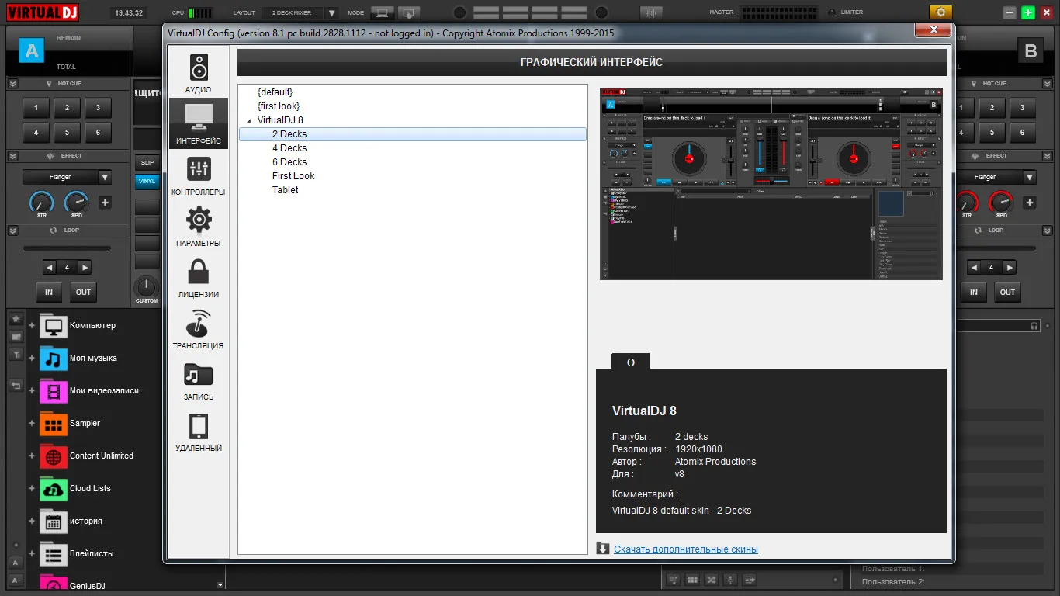
Task: Expand the Компьютер folder with plus sign
Action: [x=32, y=326]
